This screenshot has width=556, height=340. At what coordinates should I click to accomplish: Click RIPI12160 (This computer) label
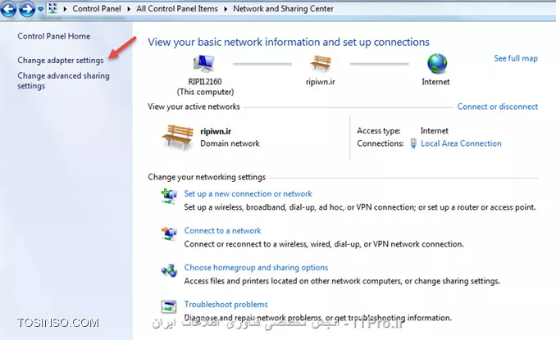pyautogui.click(x=205, y=87)
